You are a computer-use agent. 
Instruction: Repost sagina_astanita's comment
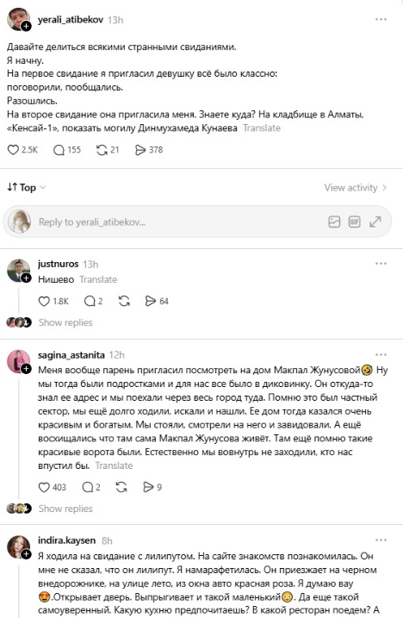[121, 487]
